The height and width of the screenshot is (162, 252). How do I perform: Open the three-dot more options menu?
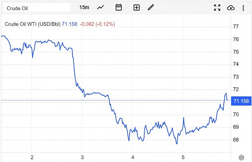(243, 8)
